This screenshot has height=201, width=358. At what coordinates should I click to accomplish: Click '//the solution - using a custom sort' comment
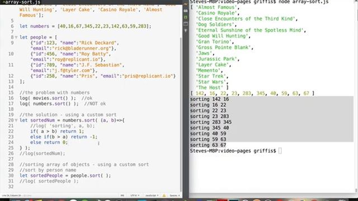(68, 115)
